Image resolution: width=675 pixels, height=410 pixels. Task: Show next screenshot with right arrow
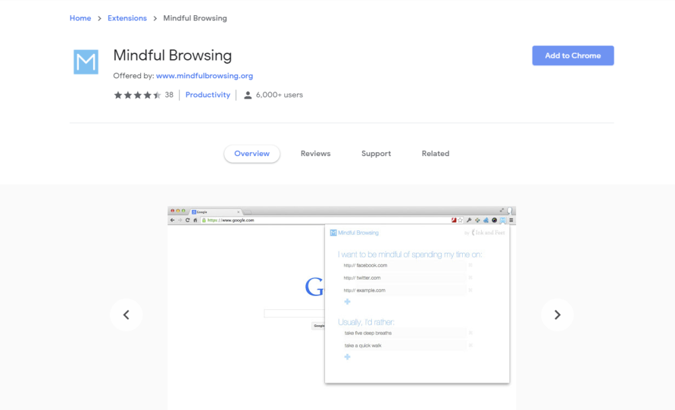point(558,315)
